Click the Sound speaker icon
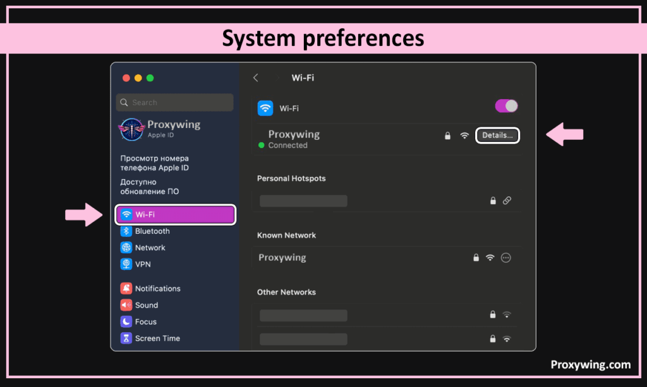Screen dimensions: 647x387 (x=126, y=305)
